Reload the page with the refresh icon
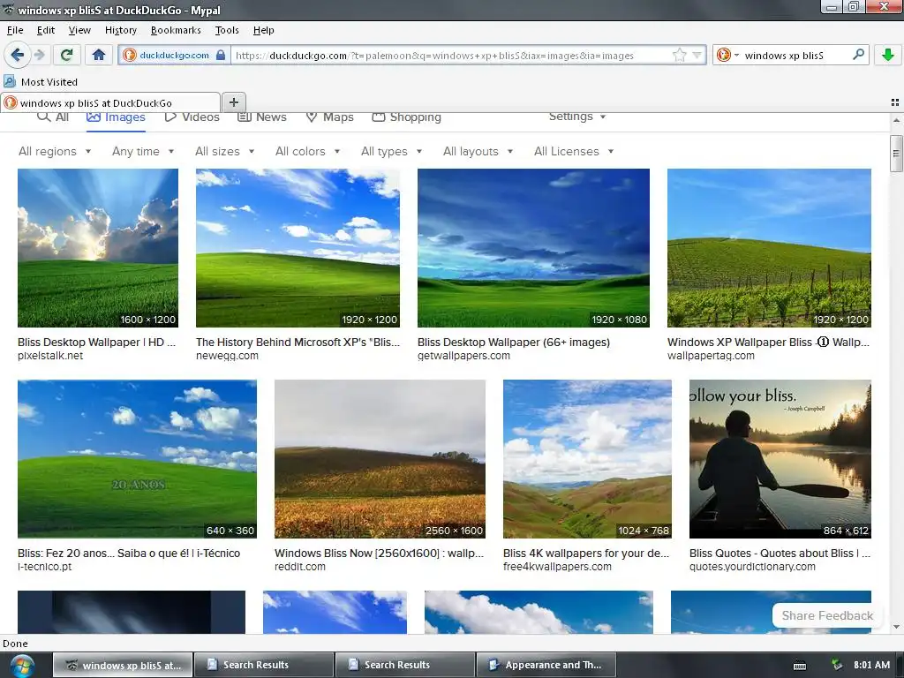The image size is (904, 678). (x=66, y=55)
